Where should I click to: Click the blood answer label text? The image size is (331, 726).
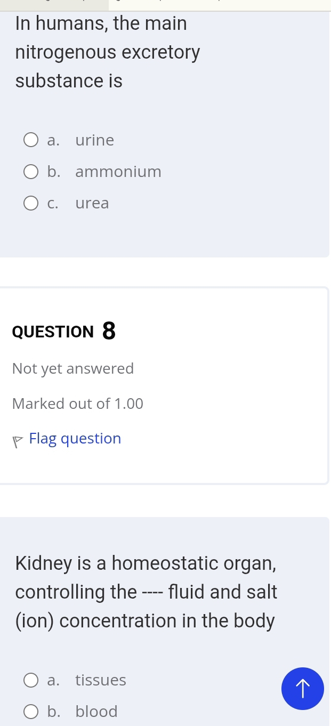click(x=96, y=712)
